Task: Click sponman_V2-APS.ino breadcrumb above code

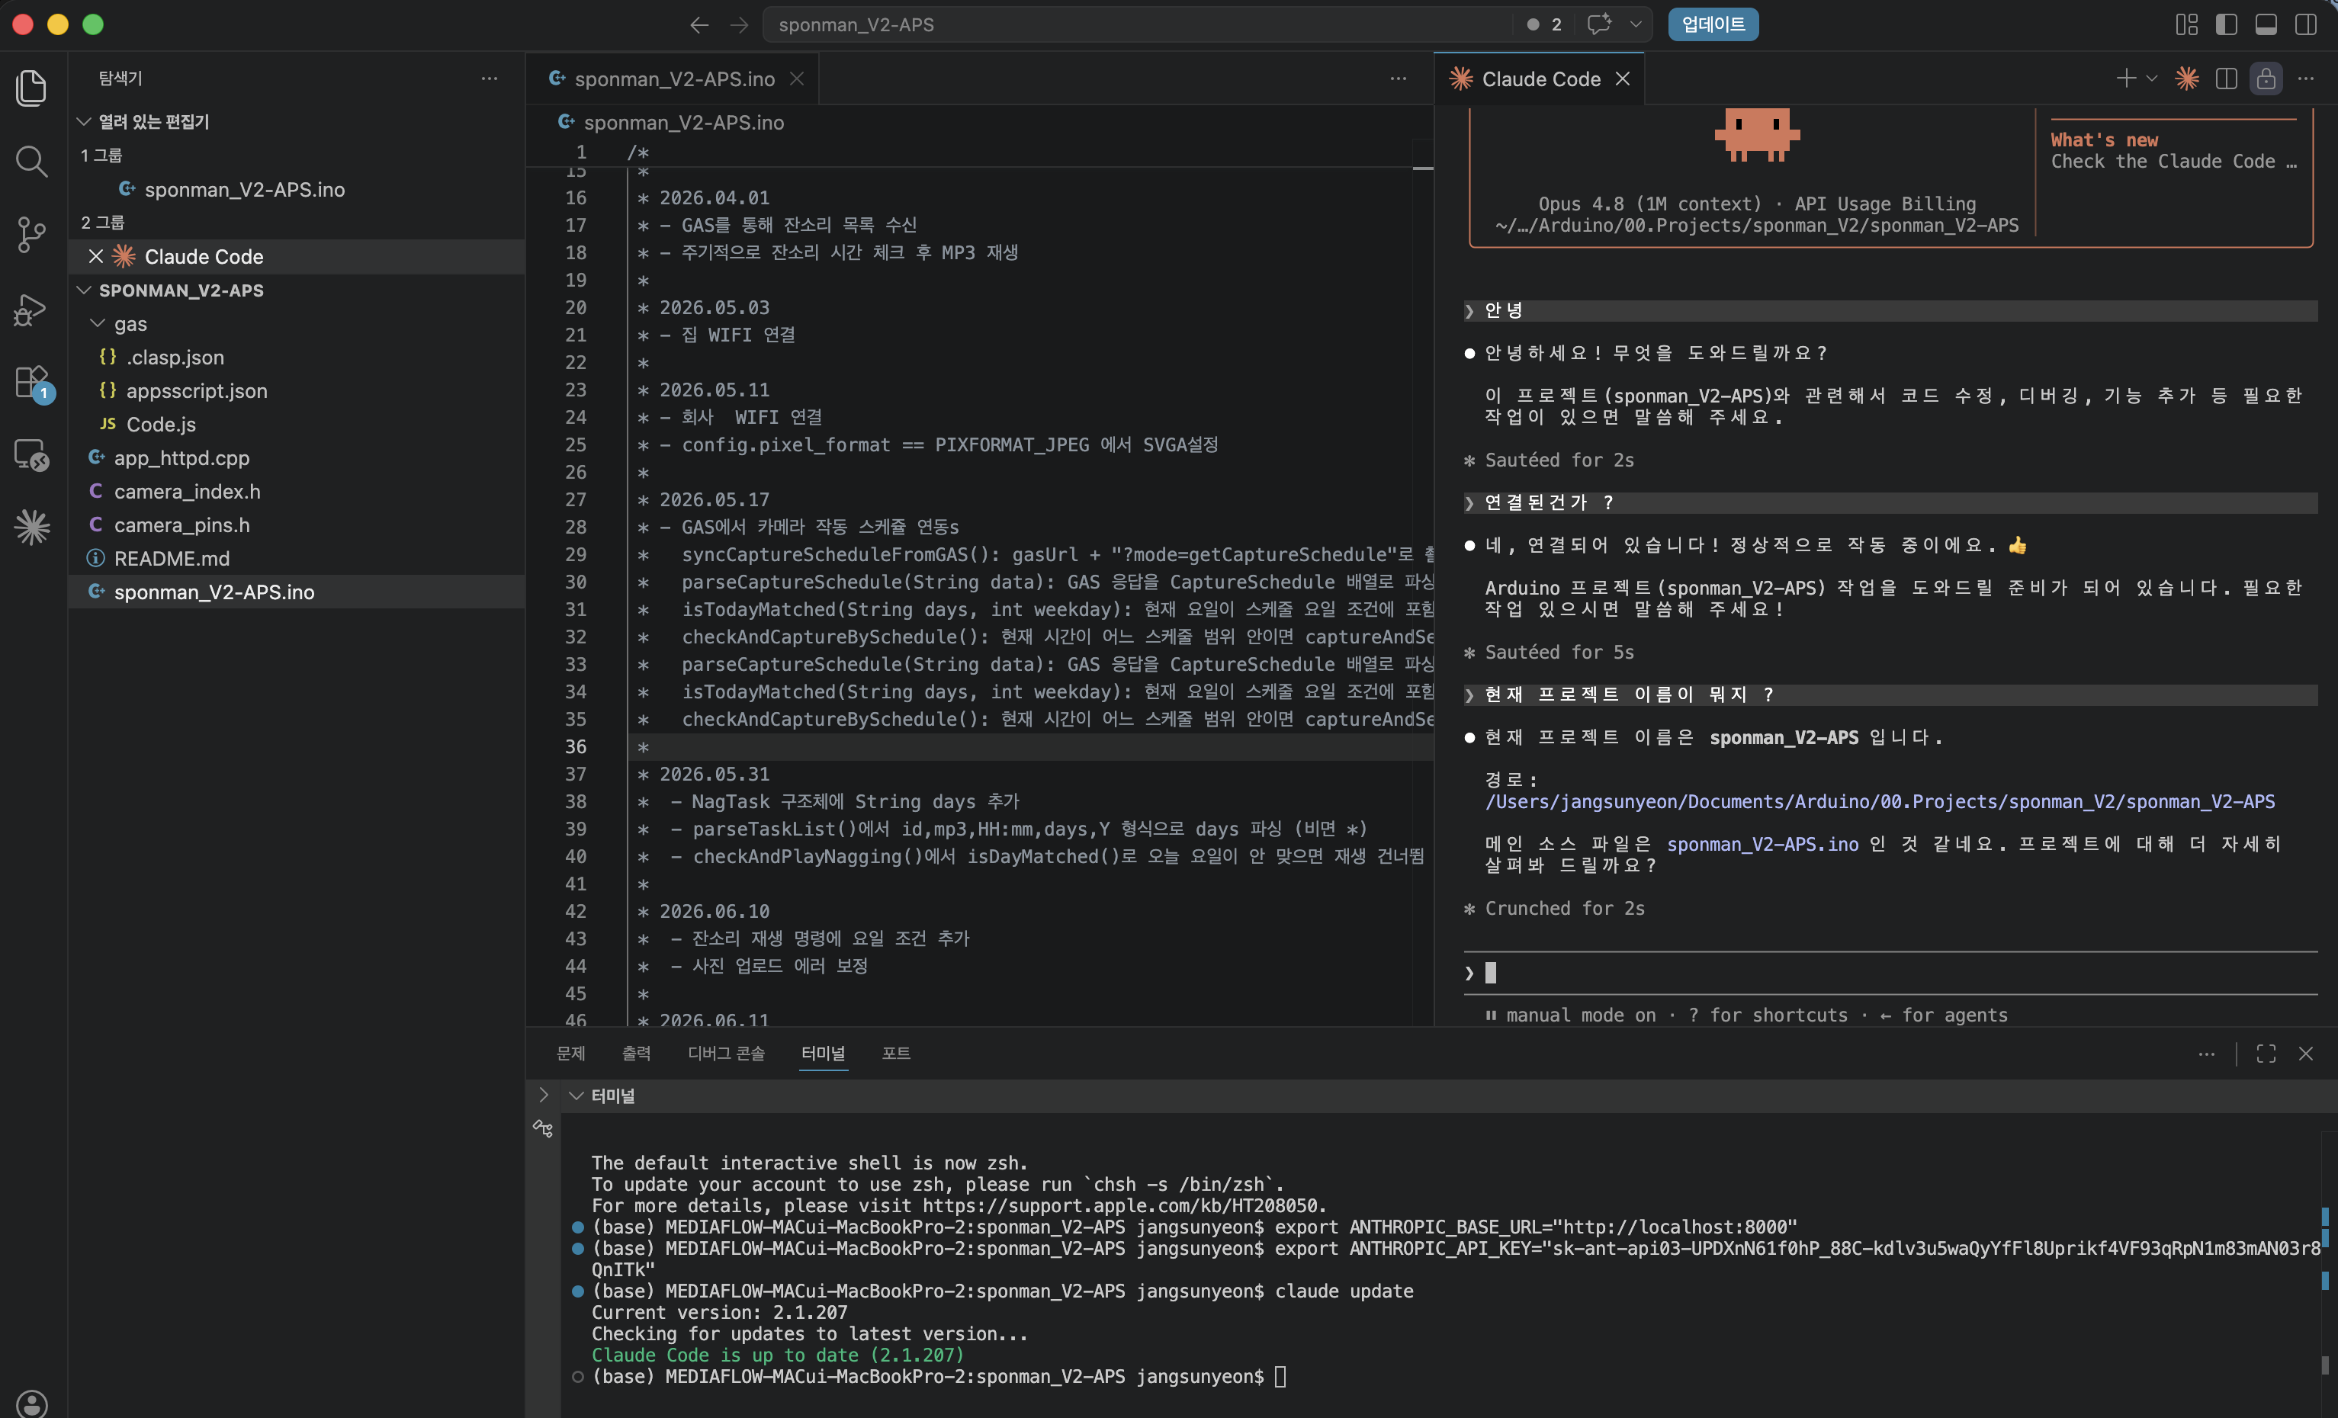Action: [x=682, y=122]
